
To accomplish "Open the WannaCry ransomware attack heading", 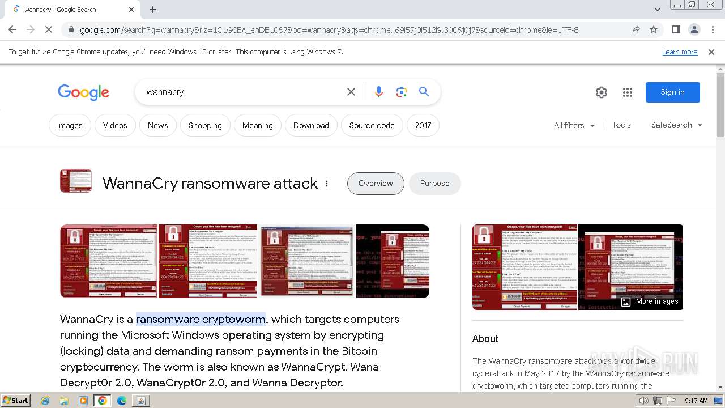I will click(210, 184).
